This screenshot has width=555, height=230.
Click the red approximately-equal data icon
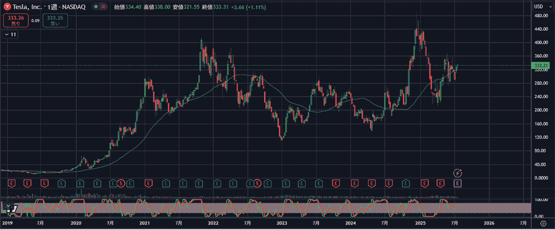coord(103,7)
